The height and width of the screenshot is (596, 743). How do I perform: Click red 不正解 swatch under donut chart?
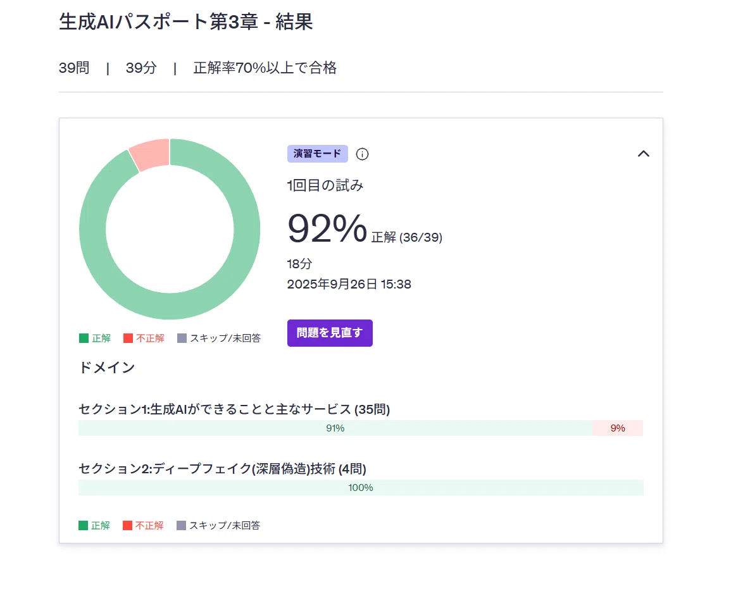click(128, 338)
